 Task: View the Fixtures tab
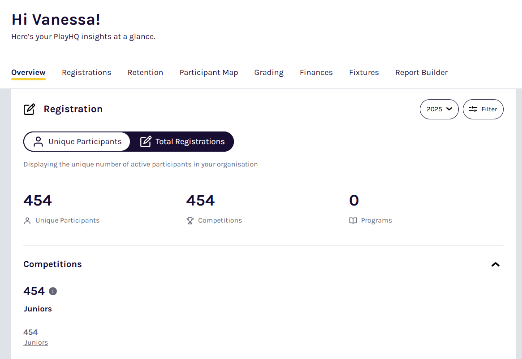click(x=364, y=73)
